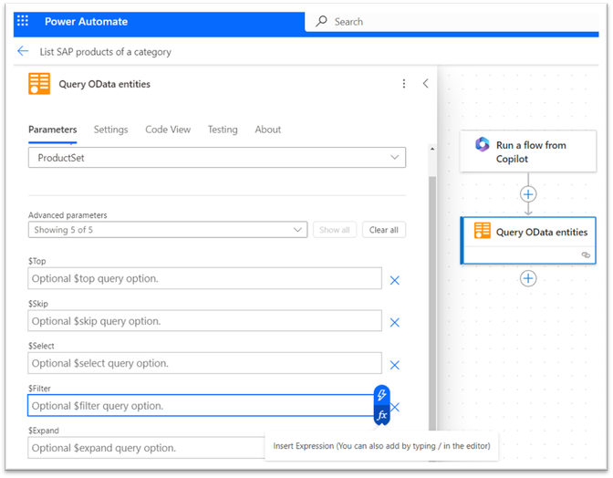Collapse the panel with the chevron

pyautogui.click(x=426, y=83)
